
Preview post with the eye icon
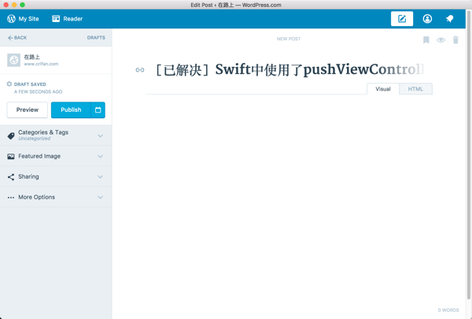coord(441,40)
